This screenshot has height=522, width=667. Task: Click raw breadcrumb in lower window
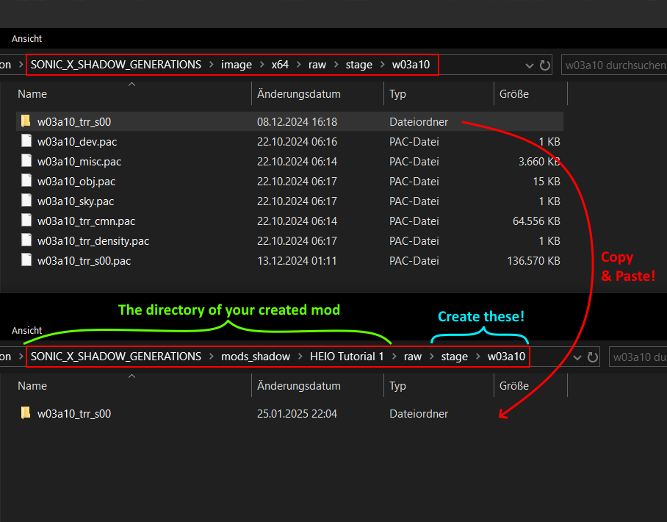click(x=413, y=357)
